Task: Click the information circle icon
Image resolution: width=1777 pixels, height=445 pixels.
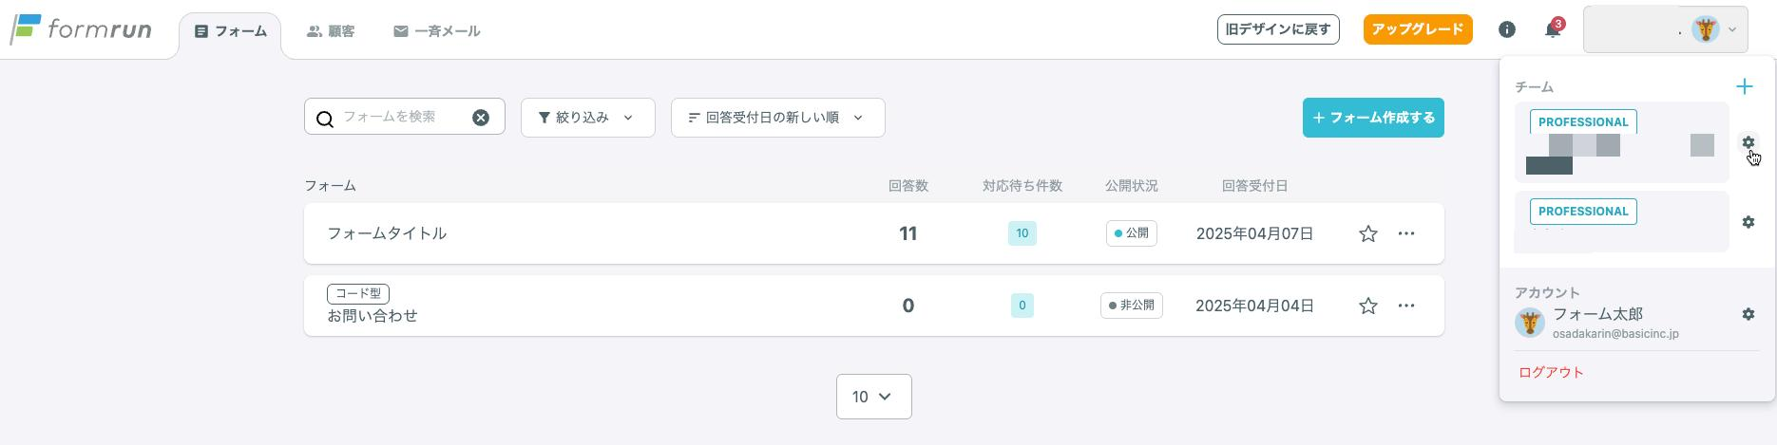Action: tap(1507, 29)
